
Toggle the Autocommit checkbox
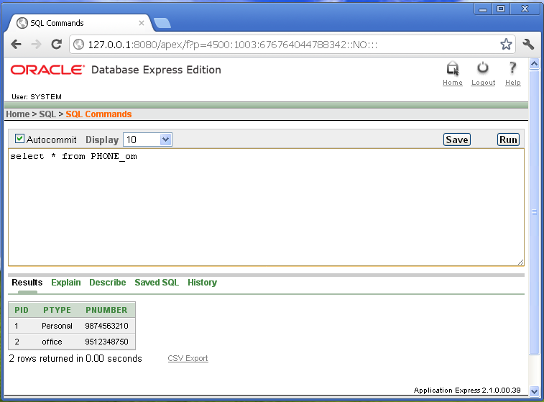pyautogui.click(x=20, y=139)
